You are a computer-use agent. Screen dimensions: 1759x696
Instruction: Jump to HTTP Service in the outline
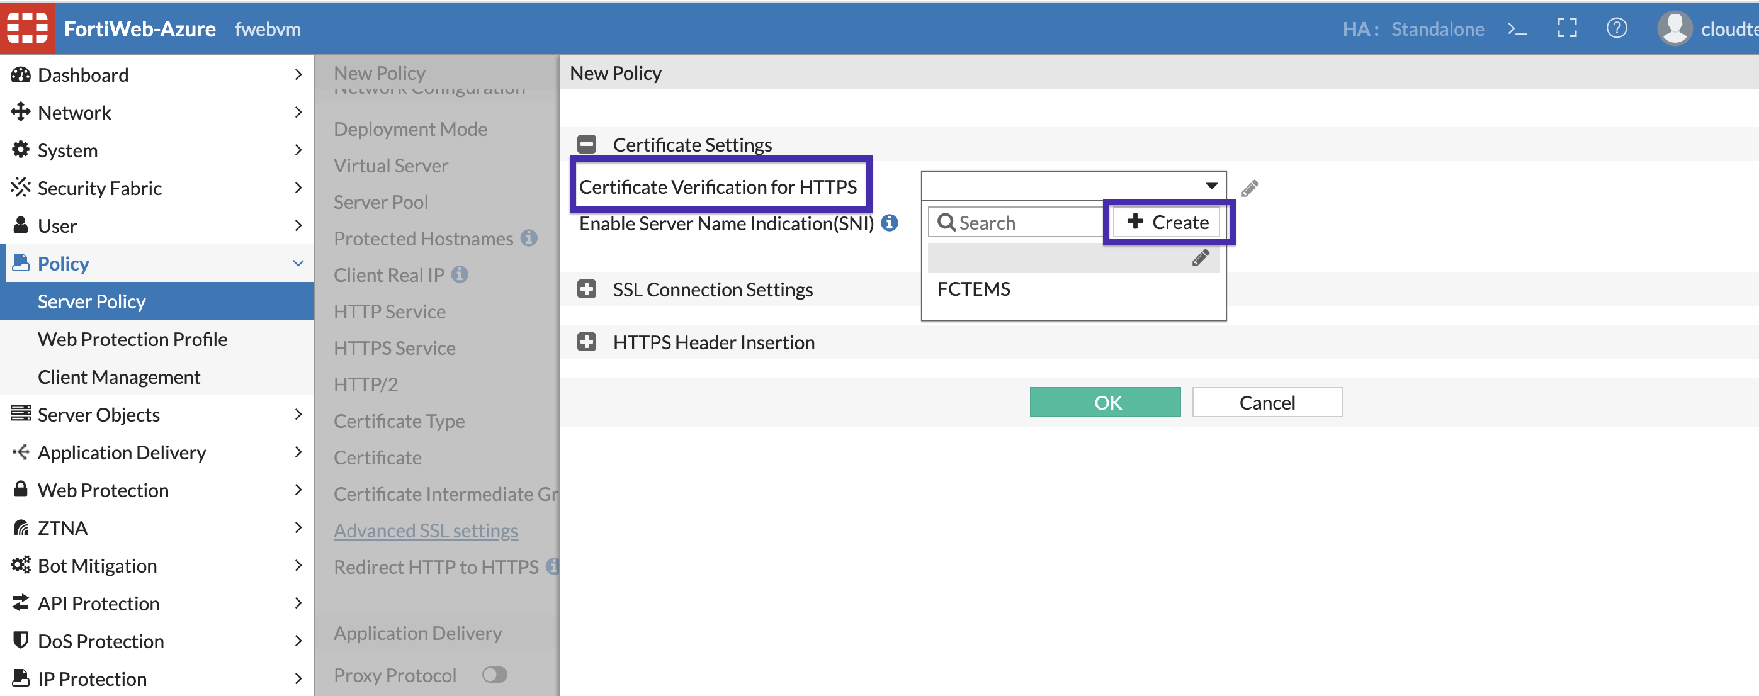tap(389, 311)
